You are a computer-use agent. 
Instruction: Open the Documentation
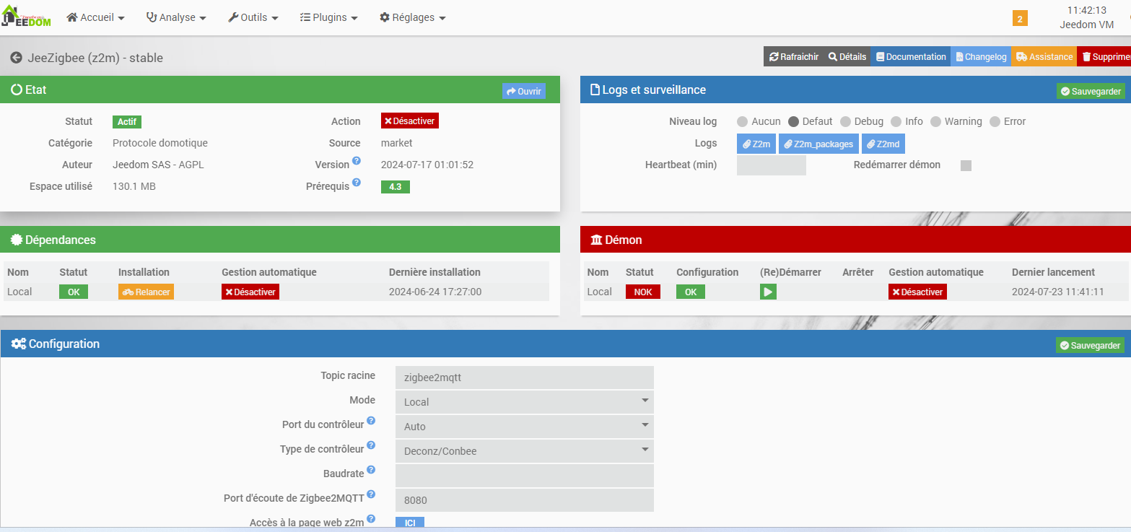click(x=910, y=56)
